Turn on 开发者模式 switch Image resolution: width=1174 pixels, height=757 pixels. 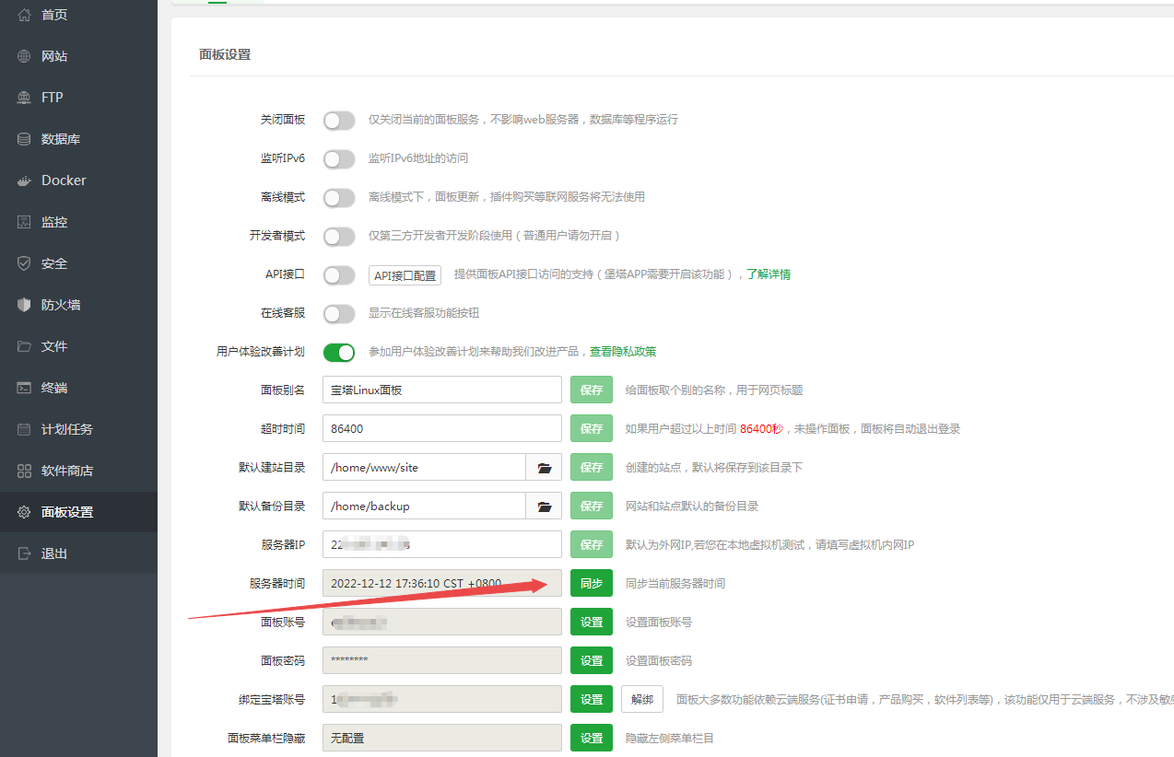pos(339,236)
